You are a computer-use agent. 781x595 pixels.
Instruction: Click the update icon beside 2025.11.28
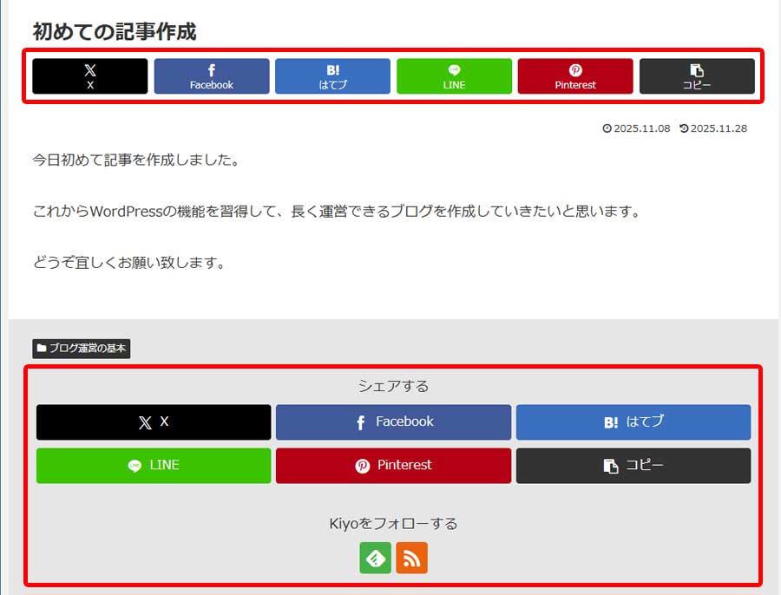click(x=682, y=127)
